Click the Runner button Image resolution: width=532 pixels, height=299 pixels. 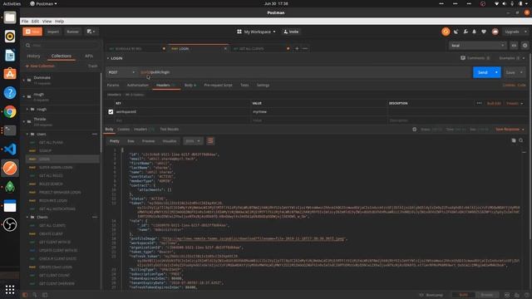tap(72, 32)
